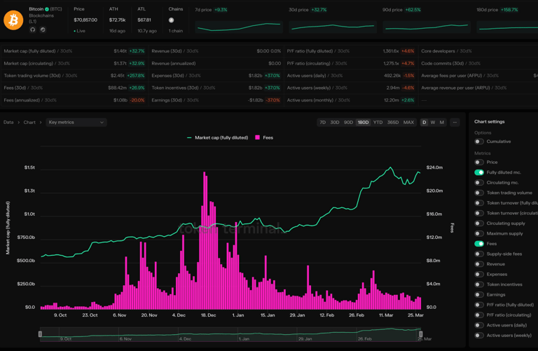Open the 30d price sparkline chart

[333, 27]
